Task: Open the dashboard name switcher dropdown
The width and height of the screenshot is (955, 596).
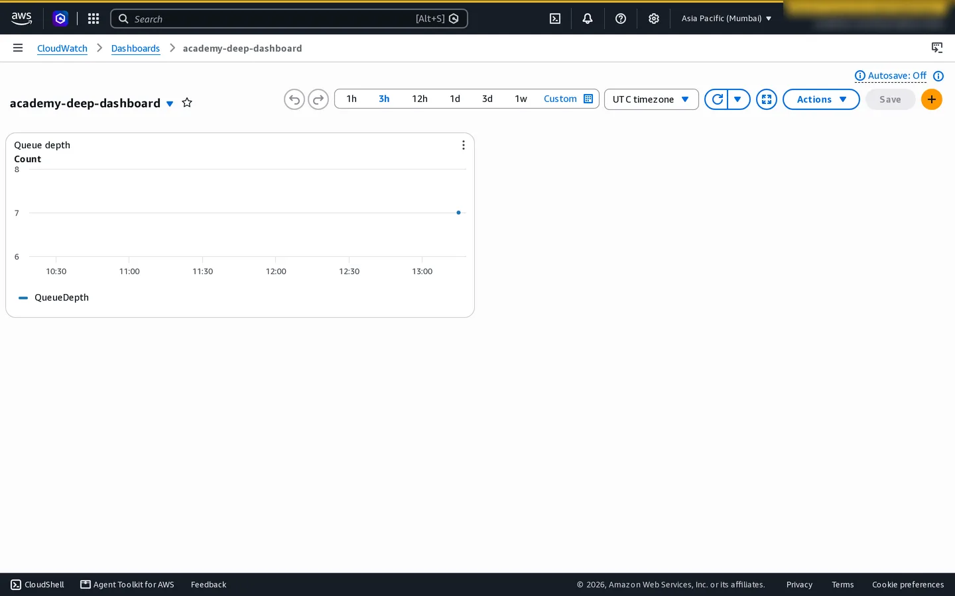Action: (x=170, y=103)
